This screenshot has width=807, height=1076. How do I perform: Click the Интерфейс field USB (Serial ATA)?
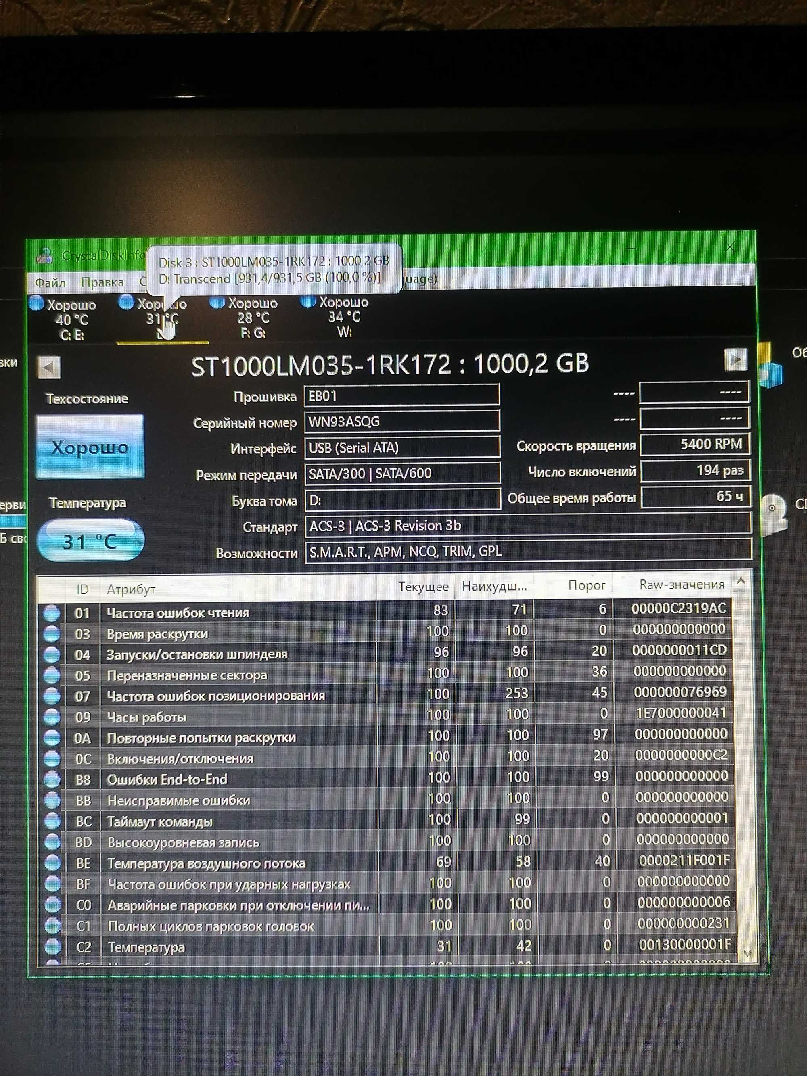pyautogui.click(x=402, y=447)
